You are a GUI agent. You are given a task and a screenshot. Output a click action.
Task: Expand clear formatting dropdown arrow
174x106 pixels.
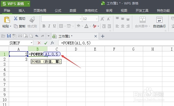point(98,26)
